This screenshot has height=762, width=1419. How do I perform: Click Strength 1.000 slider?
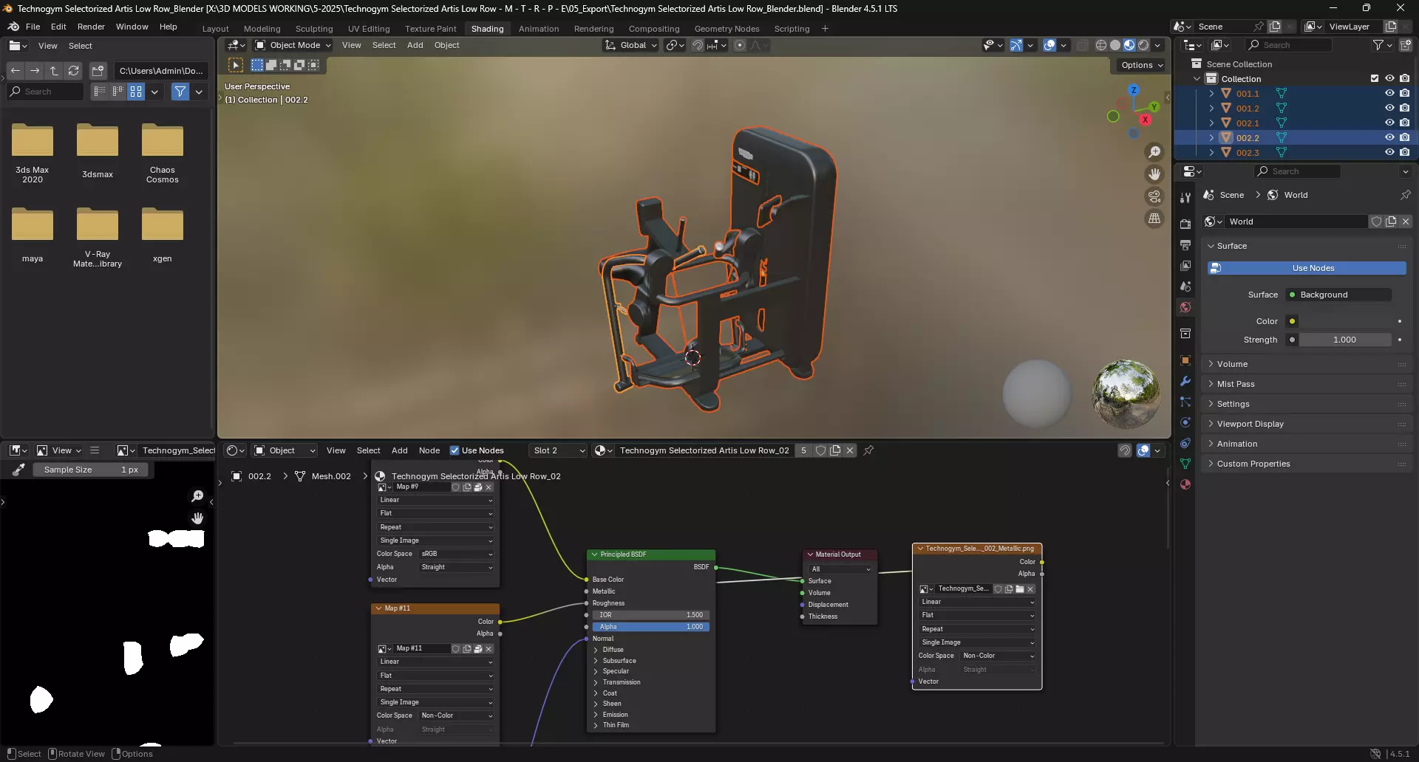(1344, 340)
